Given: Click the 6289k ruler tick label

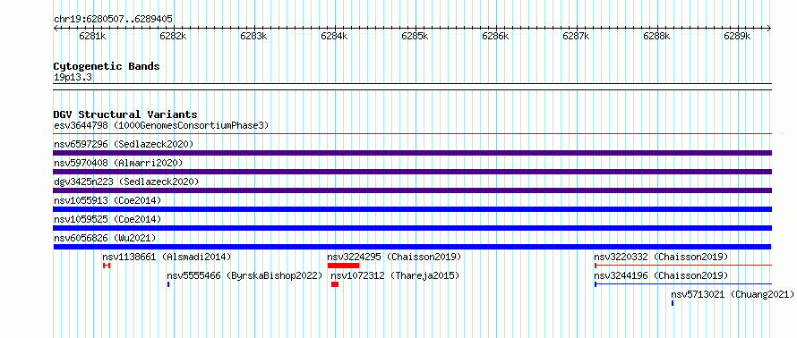Looking at the screenshot, I should pyautogui.click(x=738, y=36).
